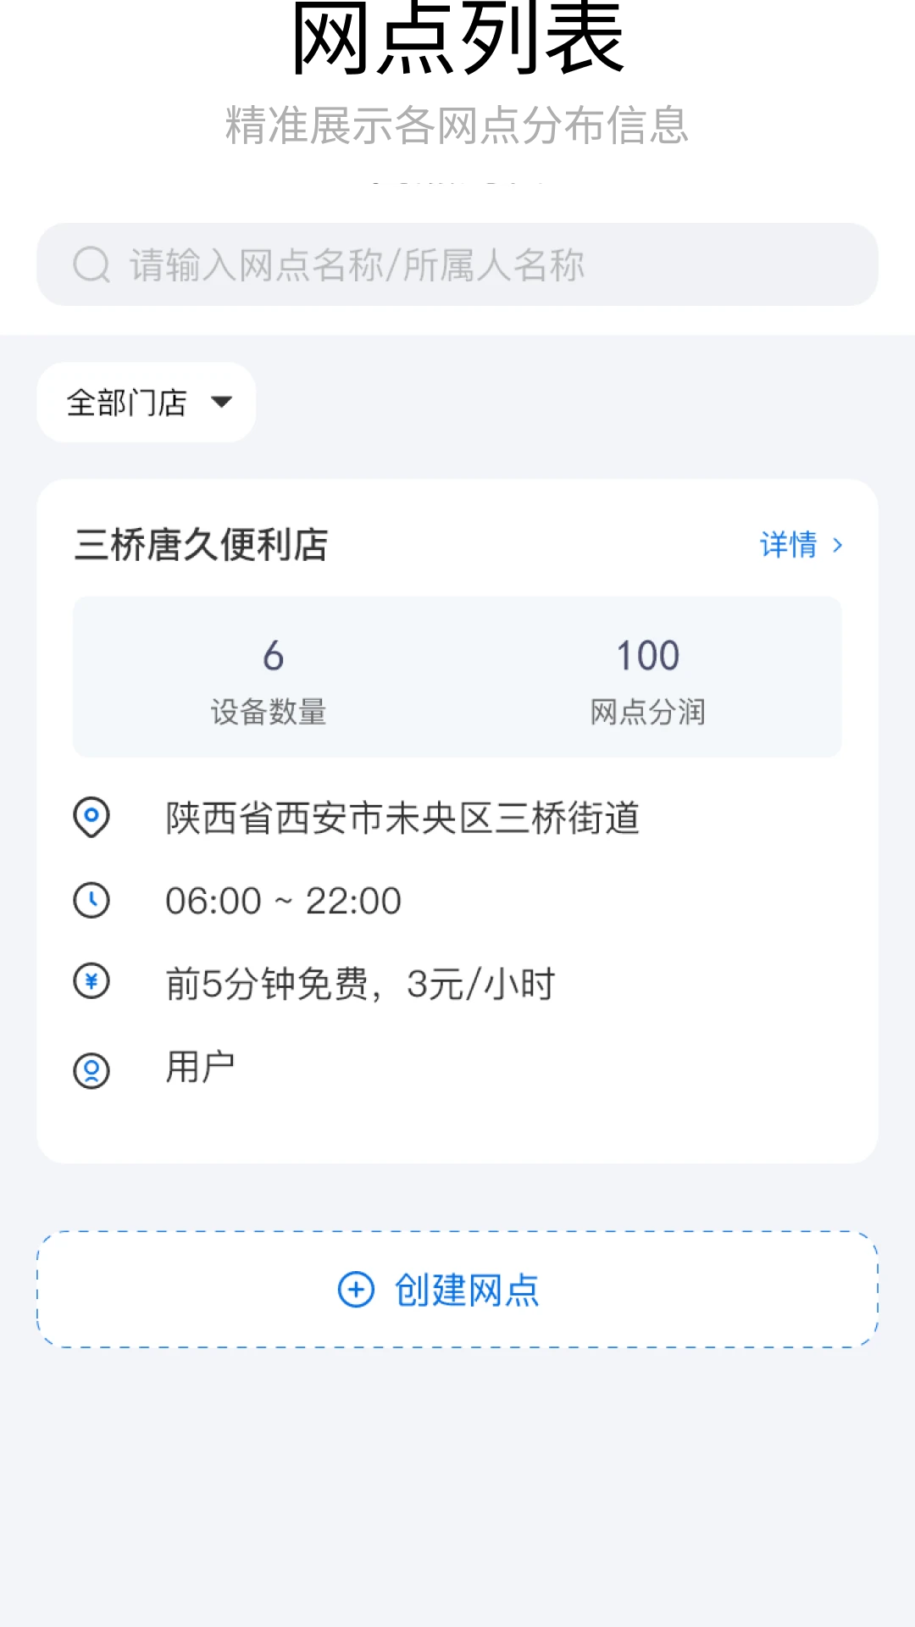The image size is (915, 1627).
Task: Tap the chevron next to 详情
Action: 838,545
